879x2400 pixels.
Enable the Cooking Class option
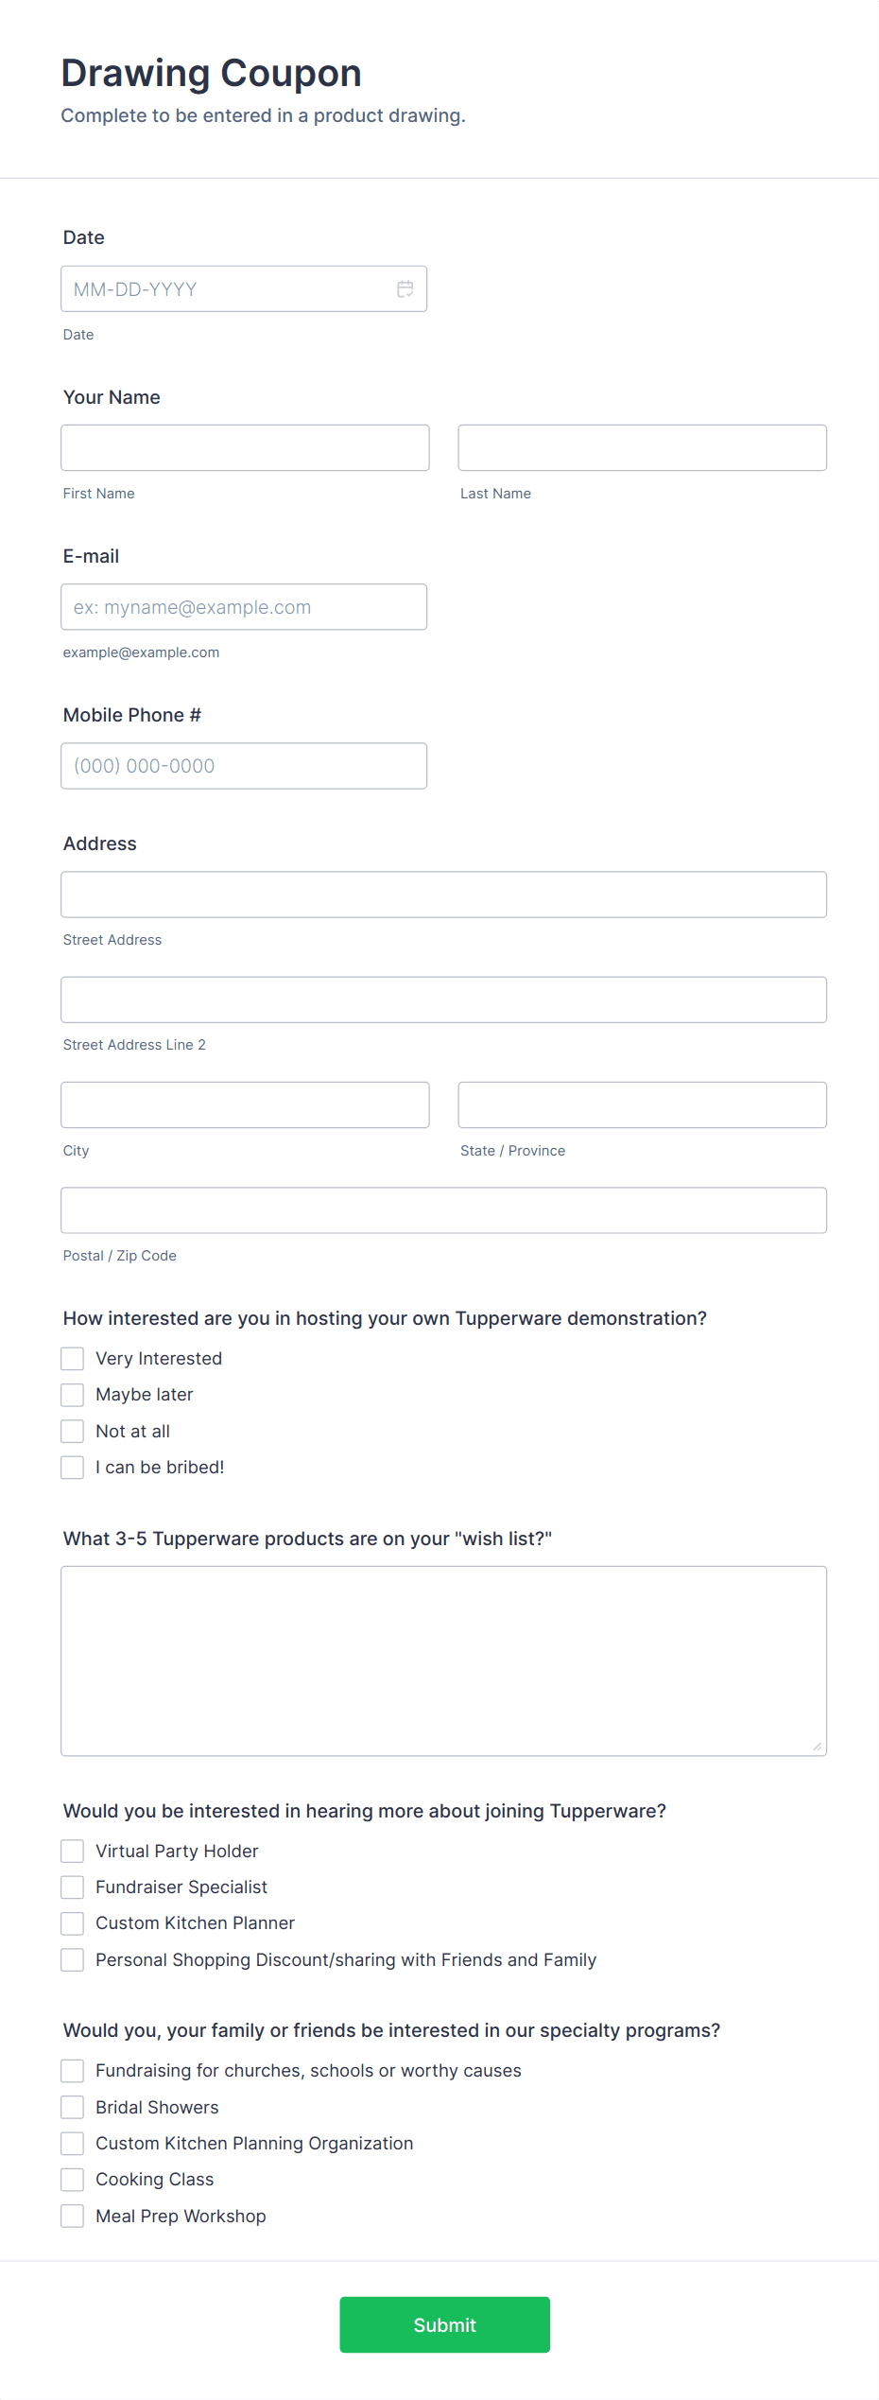tap(72, 2179)
